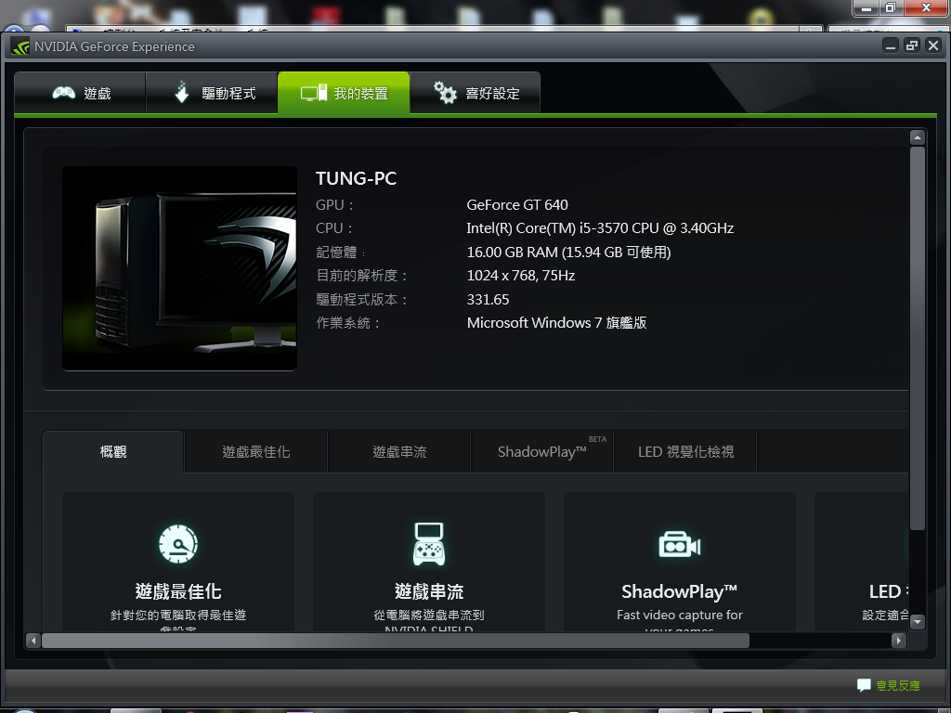Click the partially visible LED card

(x=862, y=562)
